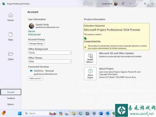Go to Home in the backstage sidebar
Viewport: 156px width, 117px height.
pos(10,17)
